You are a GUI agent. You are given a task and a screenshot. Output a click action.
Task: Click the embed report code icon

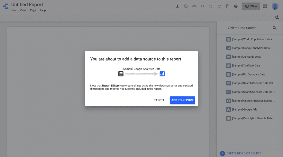click(x=202, y=6)
